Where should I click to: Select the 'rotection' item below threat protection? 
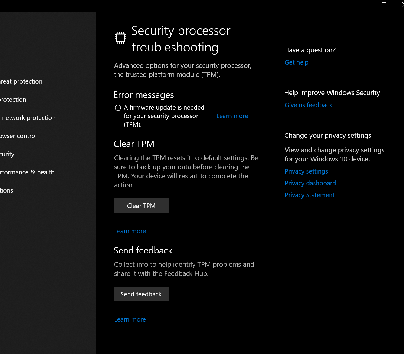[13, 100]
